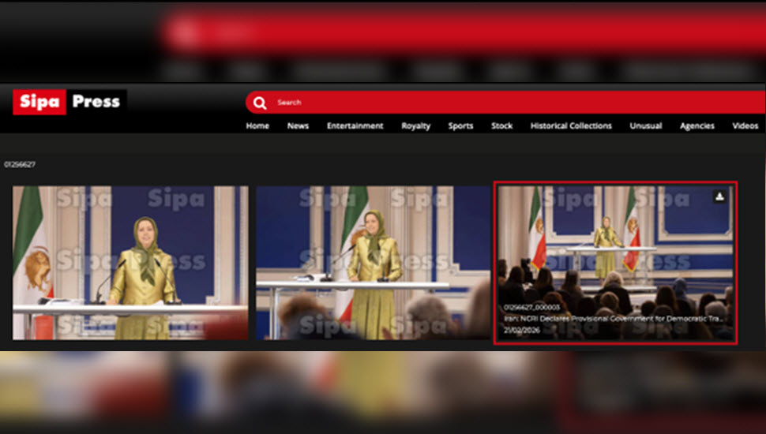
Task: Browse Historical Collections
Action: pyautogui.click(x=571, y=126)
